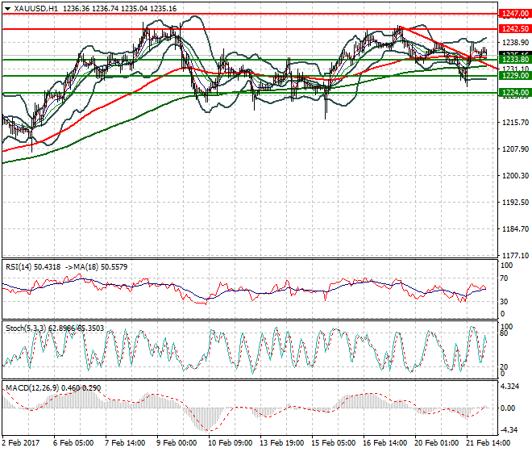
Task: Click the 6 Feb 05:00 time label
Action: pyautogui.click(x=73, y=443)
